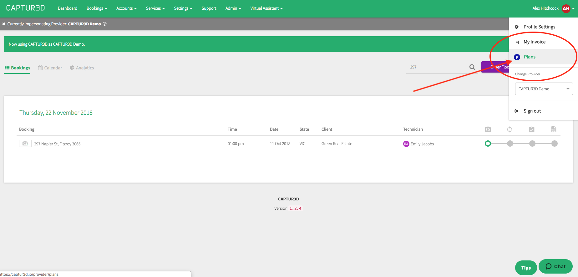This screenshot has height=277, width=578.
Task: Click the Sign out arrow icon
Action: [x=517, y=111]
